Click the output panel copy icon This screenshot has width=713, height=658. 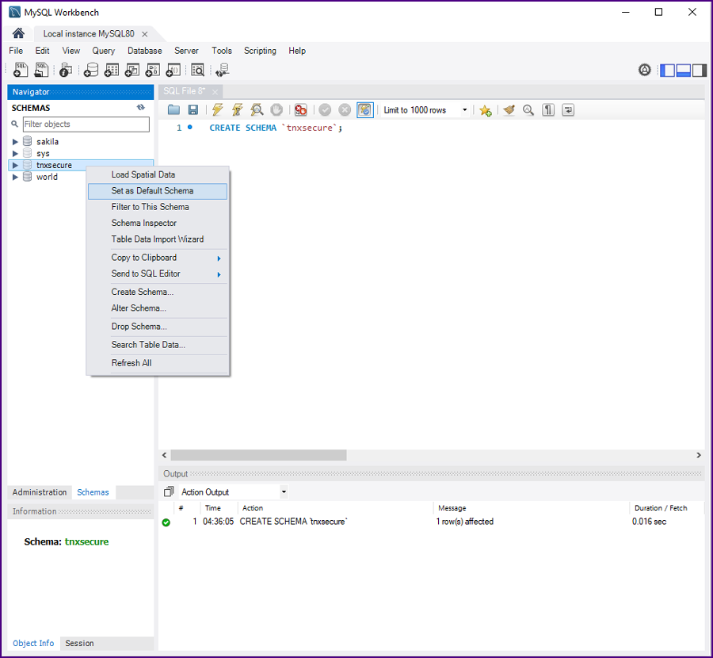click(x=169, y=492)
